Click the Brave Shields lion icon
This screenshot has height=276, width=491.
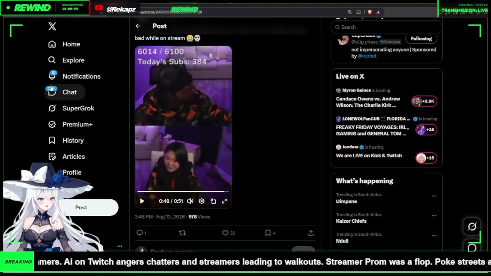(x=369, y=12)
